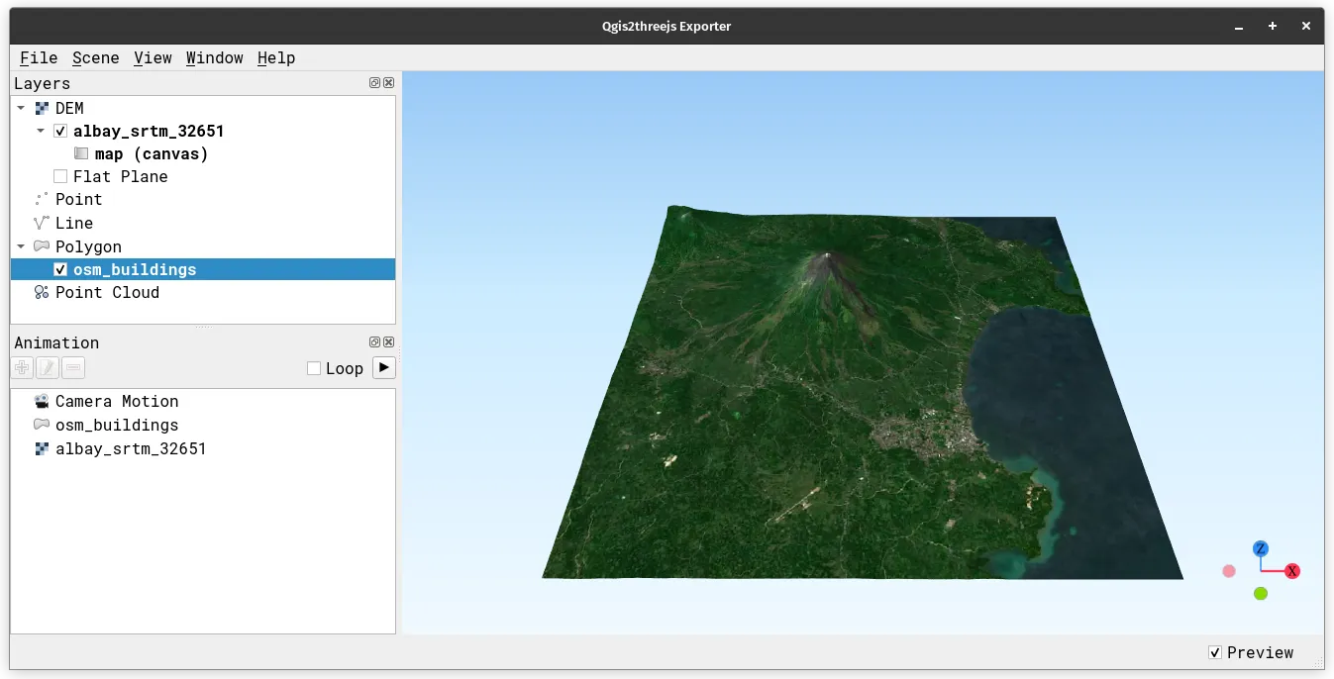Open the Scene menu
Image resolution: width=1334 pixels, height=679 pixels.
[x=95, y=57]
